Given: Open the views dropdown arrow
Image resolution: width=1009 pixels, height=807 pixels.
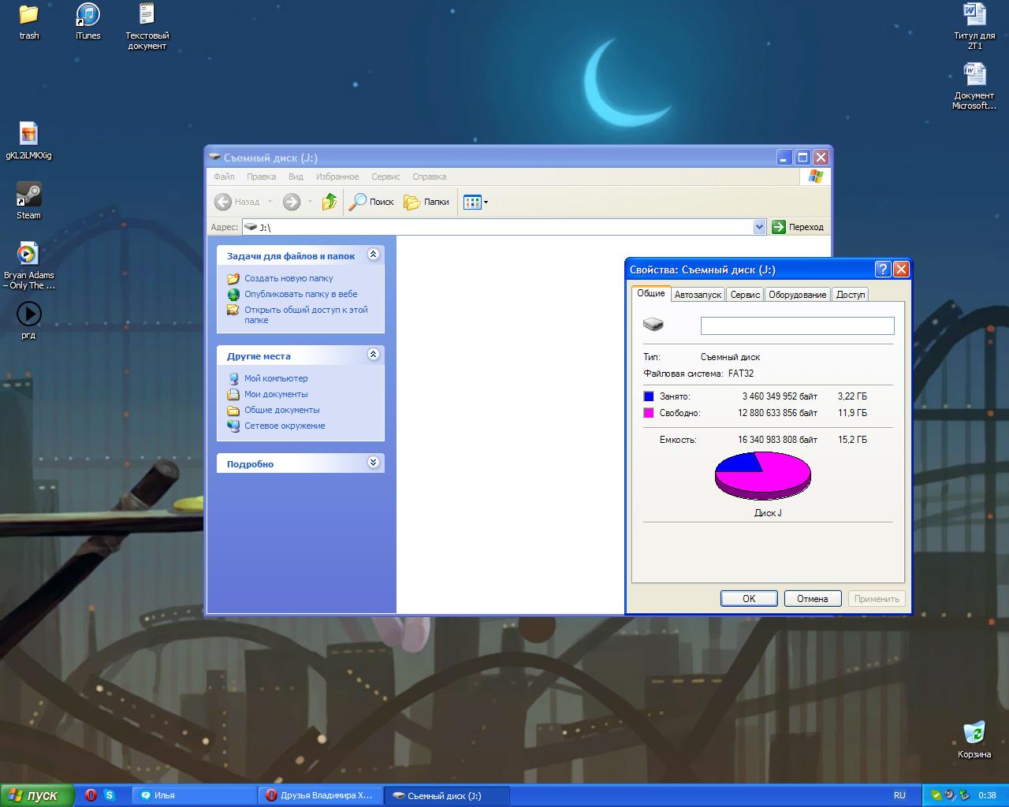Looking at the screenshot, I should click(486, 202).
